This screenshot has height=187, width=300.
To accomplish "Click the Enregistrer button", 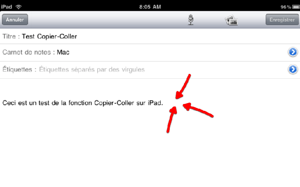I will point(282,20).
